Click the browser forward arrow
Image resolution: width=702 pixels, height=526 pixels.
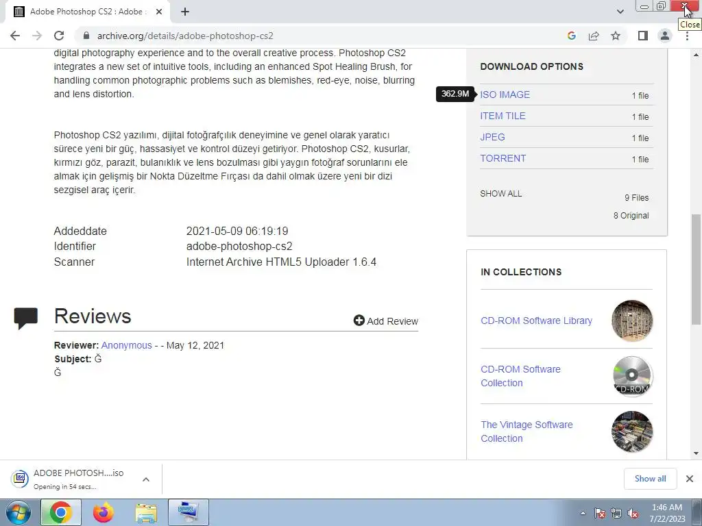37,36
